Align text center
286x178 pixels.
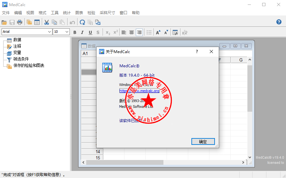click(x=132, y=33)
